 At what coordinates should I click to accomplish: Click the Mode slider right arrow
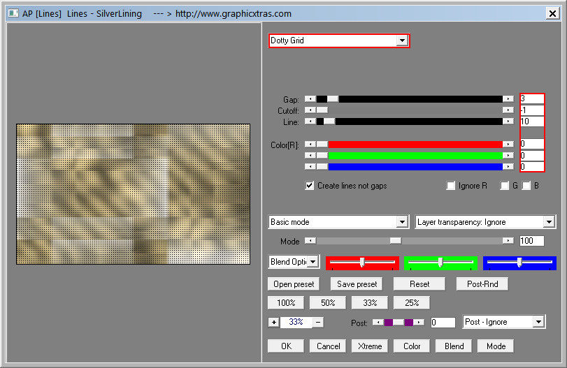coord(508,241)
